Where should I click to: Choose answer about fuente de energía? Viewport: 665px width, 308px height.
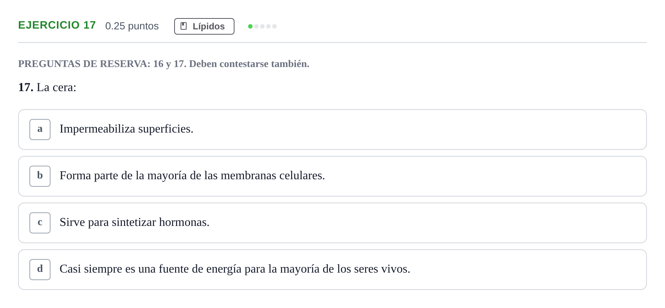332,270
